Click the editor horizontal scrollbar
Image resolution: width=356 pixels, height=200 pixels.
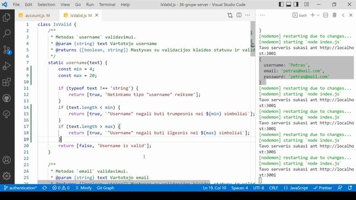(x=123, y=182)
